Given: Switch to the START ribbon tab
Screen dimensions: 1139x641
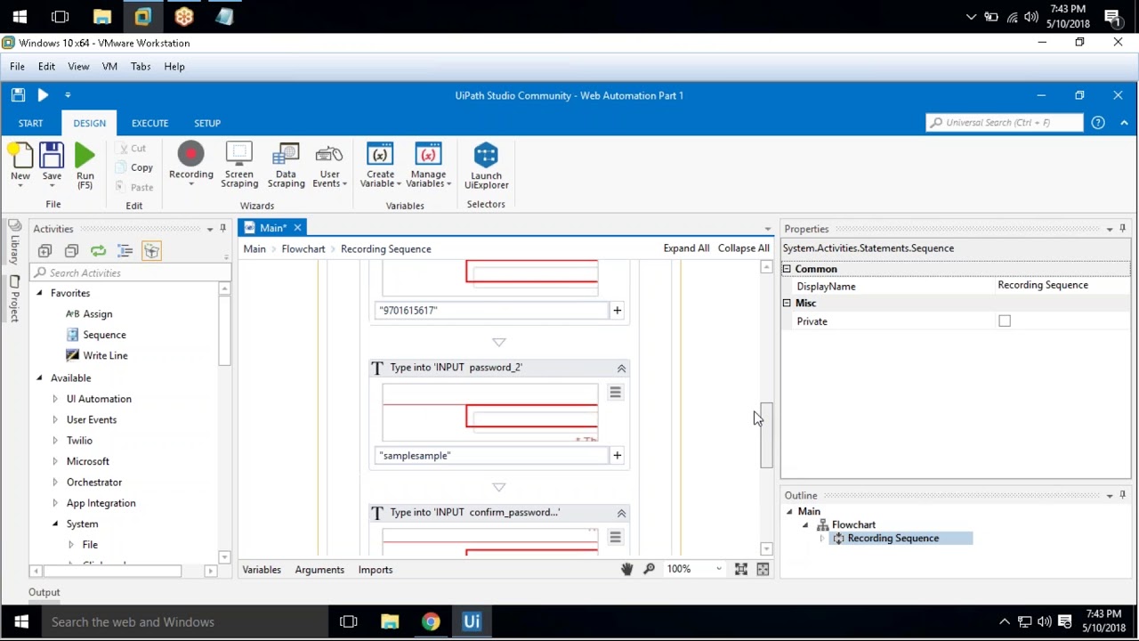Looking at the screenshot, I should coord(30,123).
